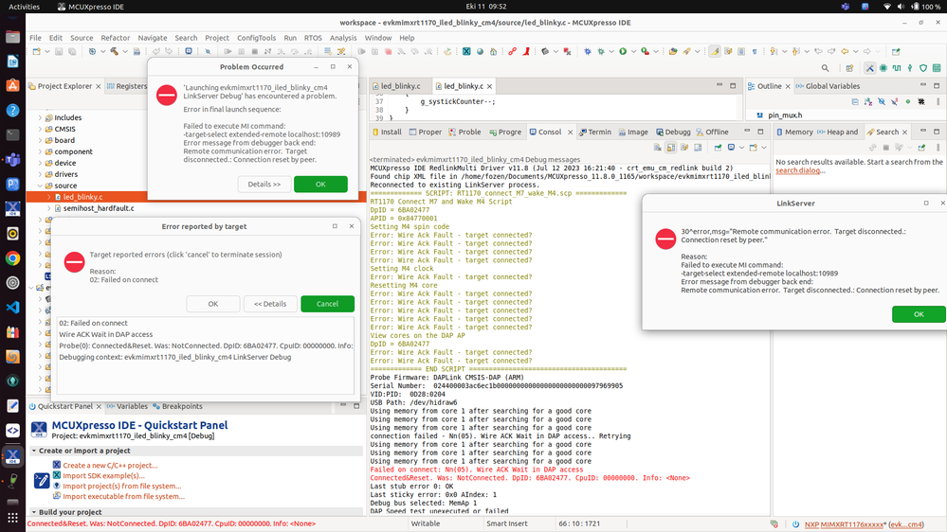Show Applications grid in the dock
This screenshot has width=947, height=532.
coord(12,518)
